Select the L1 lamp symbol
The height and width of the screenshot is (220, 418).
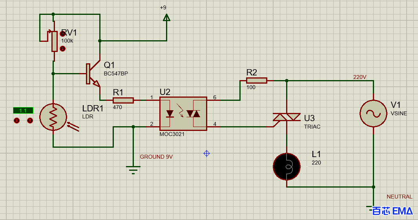pyautogui.click(x=287, y=166)
